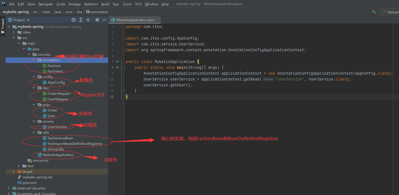Click the locate target icon in Project panel

click(x=74, y=20)
